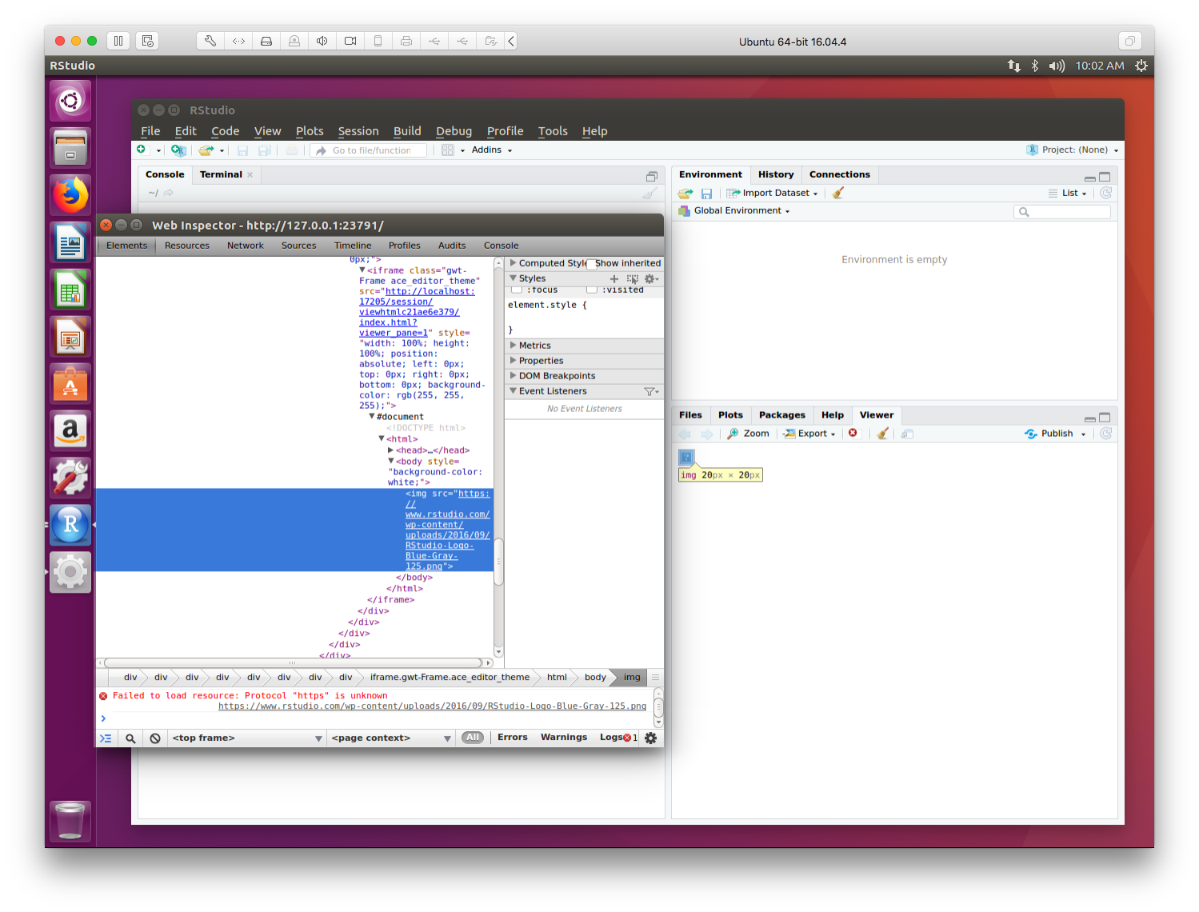Open the viewer in a new window

[x=907, y=433]
